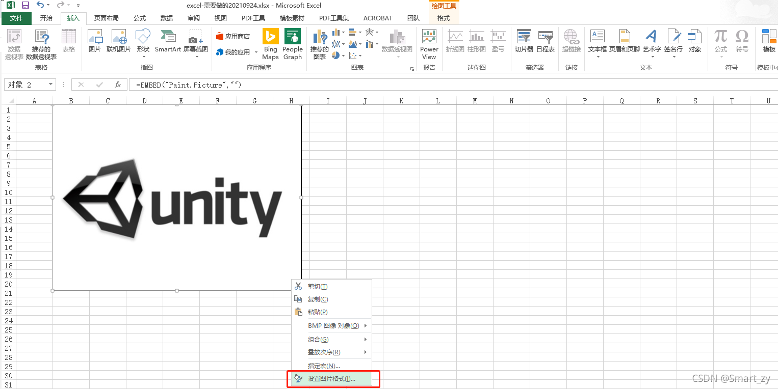
Task: Open Recommended PivotTables
Action: coord(41,44)
